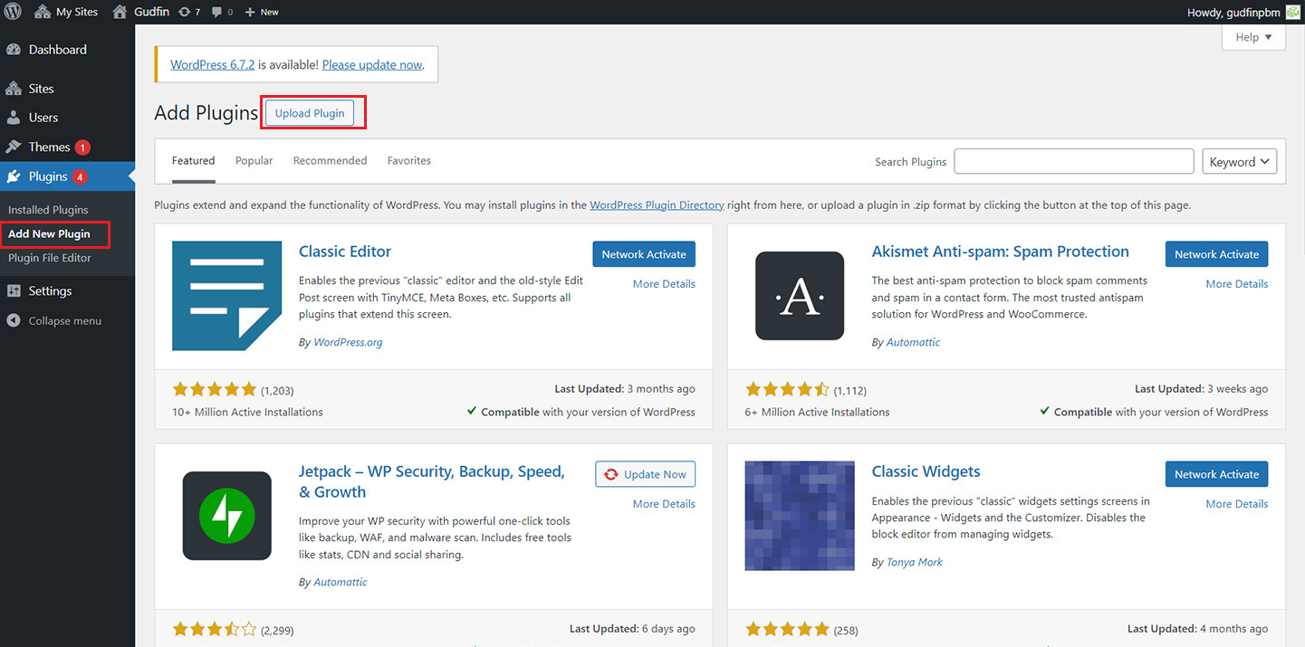1305x647 pixels.
Task: Switch to the Recommended tab
Action: (330, 161)
